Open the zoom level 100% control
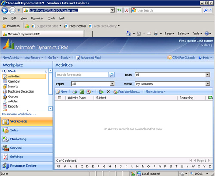This screenshot has height=176, width=215. [199, 174]
